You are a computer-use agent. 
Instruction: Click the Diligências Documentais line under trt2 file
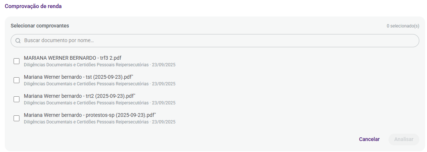click(x=100, y=103)
